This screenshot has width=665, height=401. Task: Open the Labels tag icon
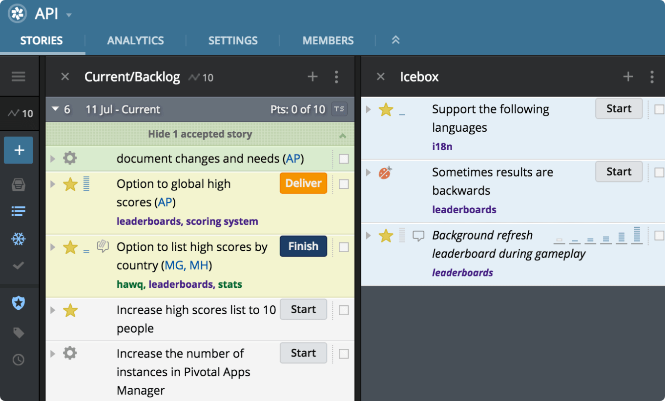[19, 333]
